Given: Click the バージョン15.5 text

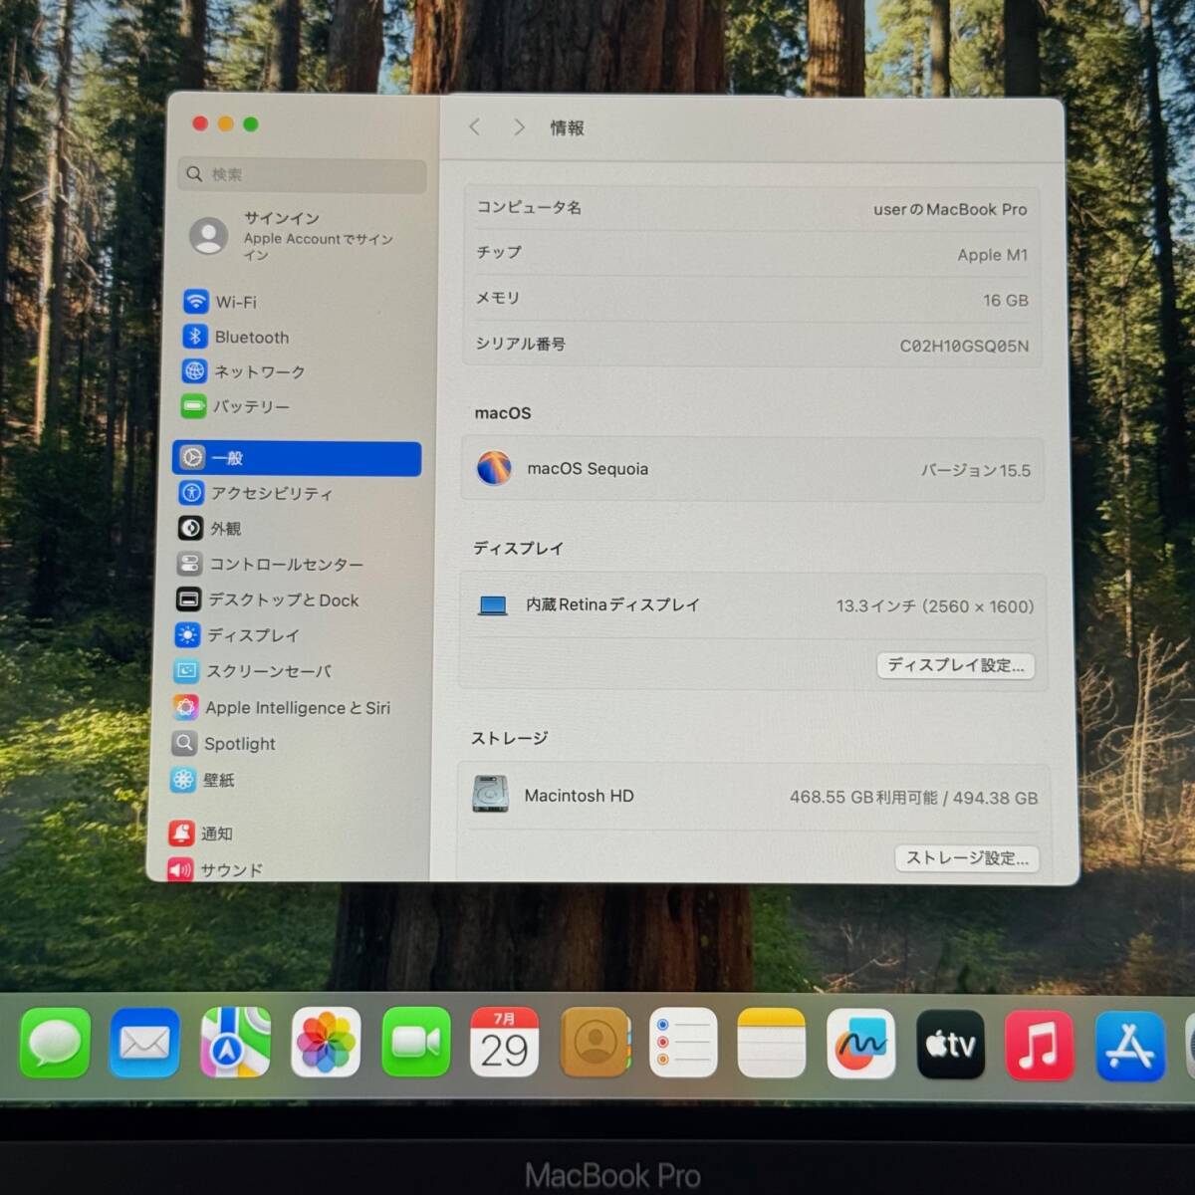Looking at the screenshot, I should click(x=976, y=470).
